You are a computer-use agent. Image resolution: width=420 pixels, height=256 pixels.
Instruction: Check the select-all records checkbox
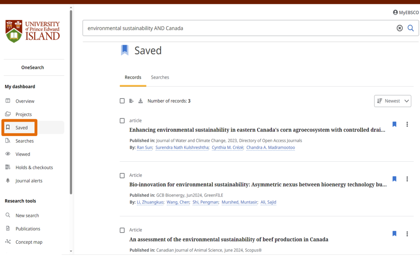pyautogui.click(x=122, y=100)
